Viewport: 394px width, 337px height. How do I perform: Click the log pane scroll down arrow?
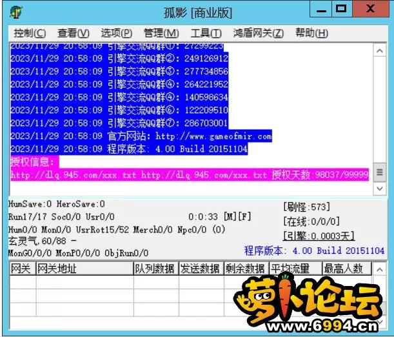pyautogui.click(x=380, y=189)
